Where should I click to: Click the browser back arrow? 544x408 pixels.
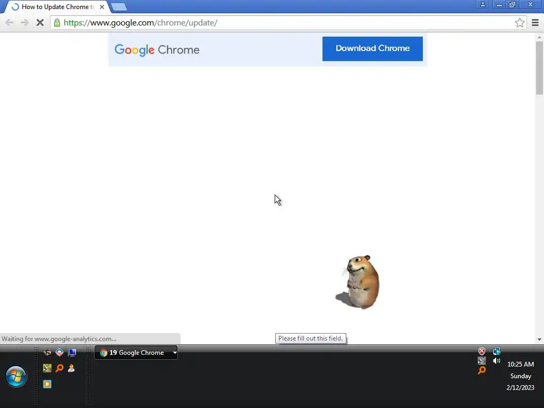pos(10,23)
